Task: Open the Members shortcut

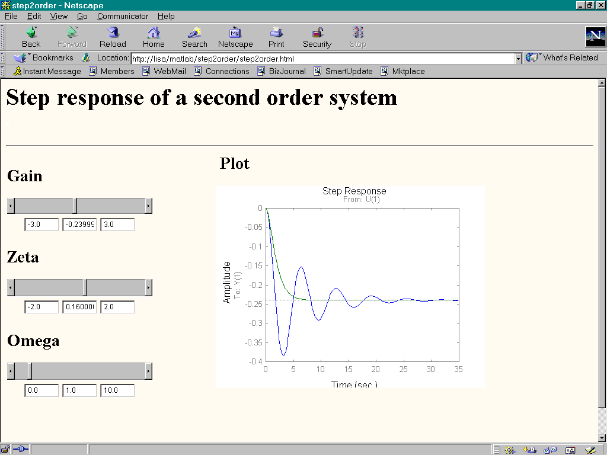Action: 111,71
